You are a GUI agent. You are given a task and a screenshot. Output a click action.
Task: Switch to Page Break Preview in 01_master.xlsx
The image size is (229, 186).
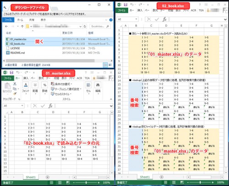point(68,182)
